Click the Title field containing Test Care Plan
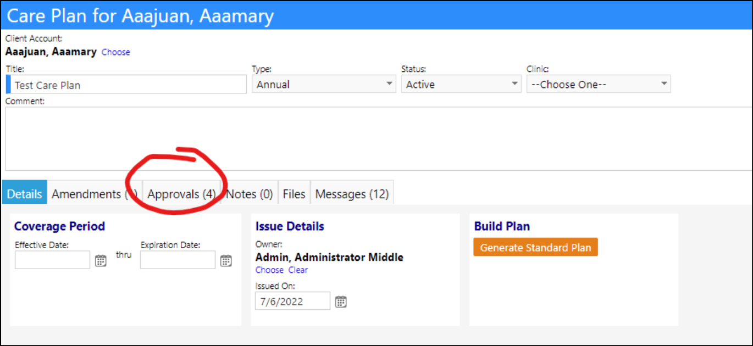The height and width of the screenshot is (346, 753). click(x=126, y=85)
